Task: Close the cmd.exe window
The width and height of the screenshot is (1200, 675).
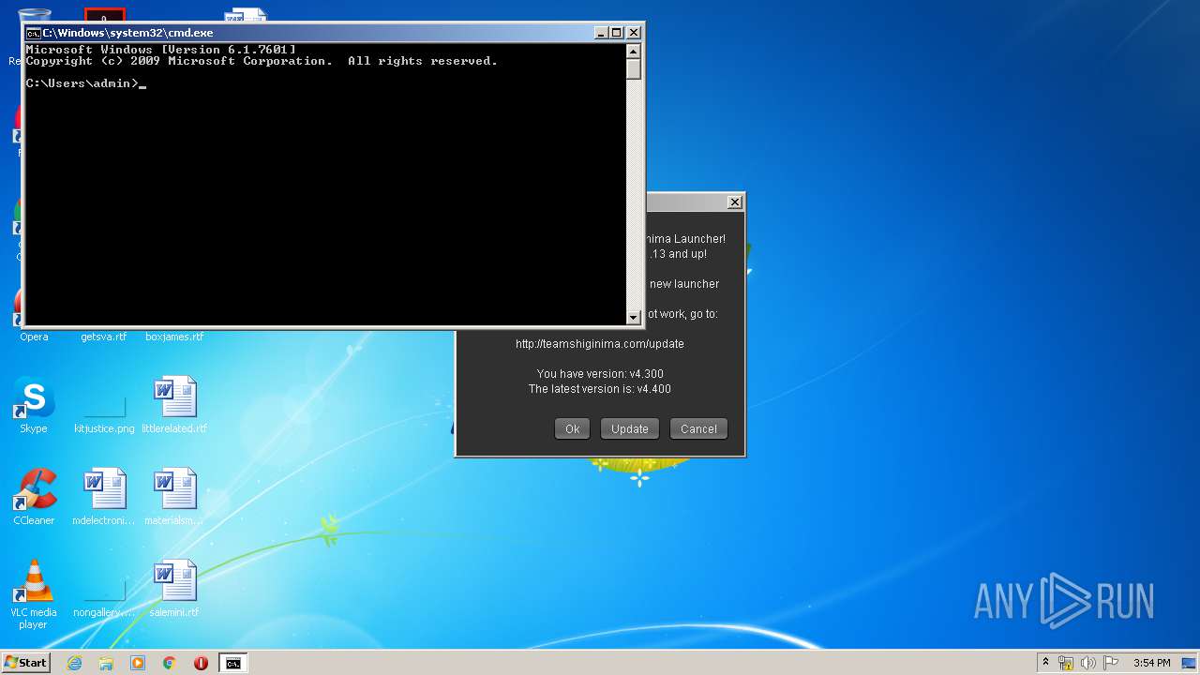Action: click(634, 33)
